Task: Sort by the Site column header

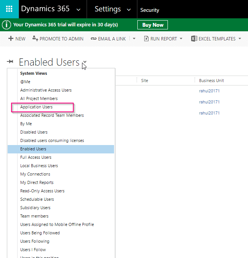Action: pos(145,81)
